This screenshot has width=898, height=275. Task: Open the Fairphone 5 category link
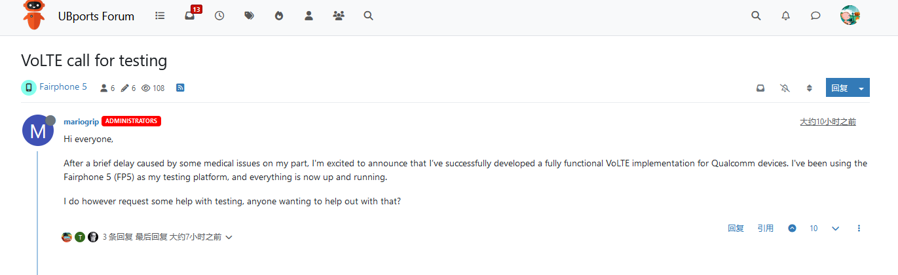63,87
